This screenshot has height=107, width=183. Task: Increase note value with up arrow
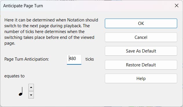click(x=31, y=87)
